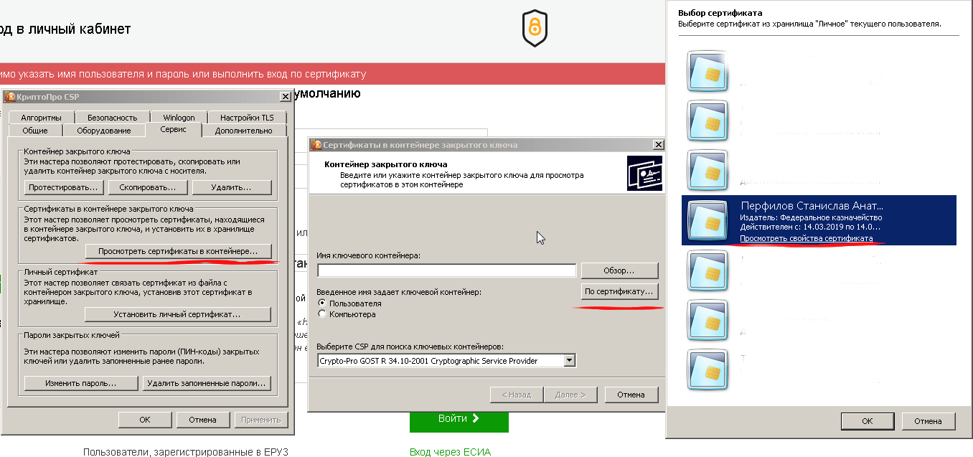Screen dimensions: 973x457
Task: Click the Протестировать... button
Action: (63, 187)
